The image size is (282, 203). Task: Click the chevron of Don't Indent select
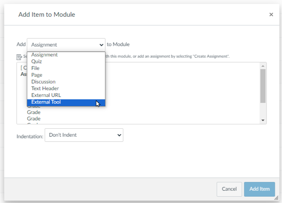click(x=119, y=135)
